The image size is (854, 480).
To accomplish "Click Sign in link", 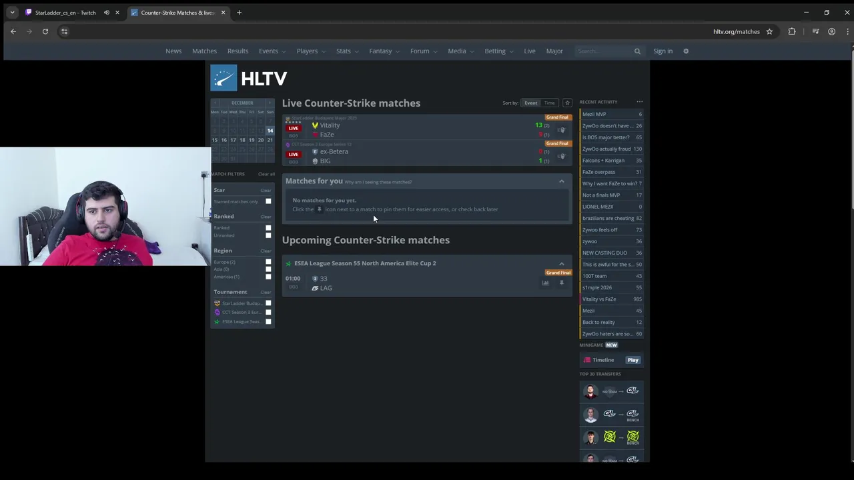I will click(663, 51).
